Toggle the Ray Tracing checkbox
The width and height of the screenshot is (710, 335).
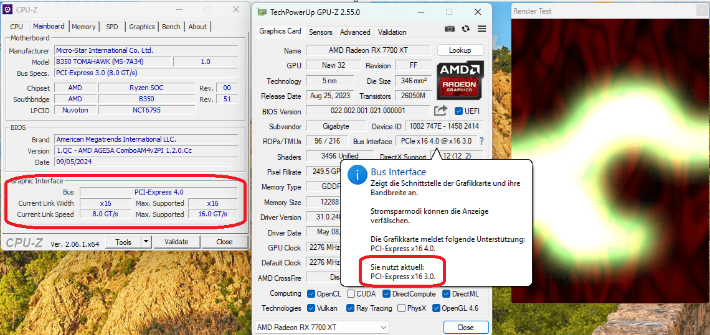pos(350,308)
